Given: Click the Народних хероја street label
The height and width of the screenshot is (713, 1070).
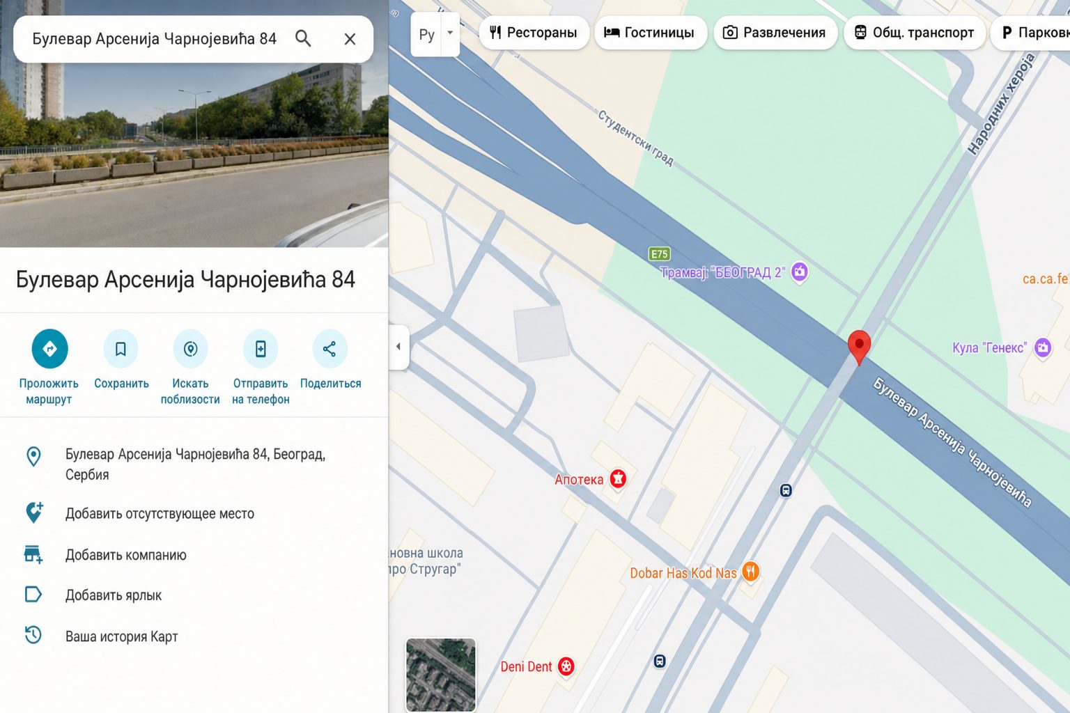Looking at the screenshot, I should click(x=1002, y=104).
